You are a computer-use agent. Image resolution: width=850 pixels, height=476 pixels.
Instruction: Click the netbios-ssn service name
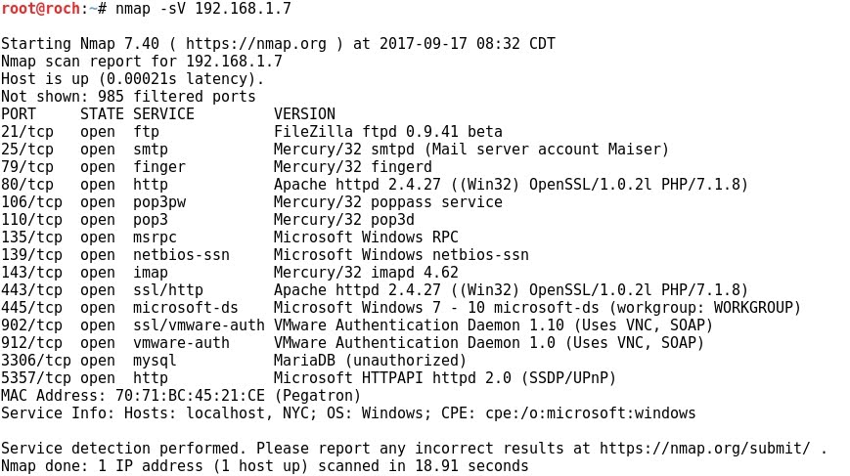point(181,255)
